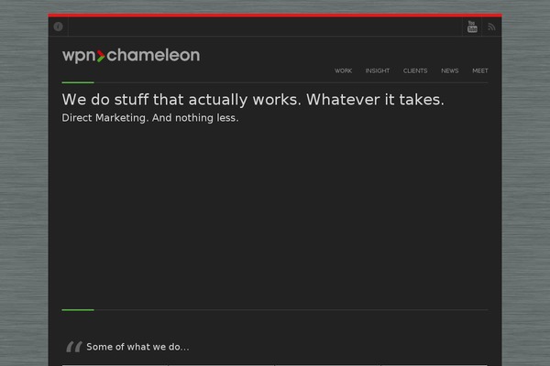Click the empty dark slideshow area
Screen dimensions: 550x366
275,215
